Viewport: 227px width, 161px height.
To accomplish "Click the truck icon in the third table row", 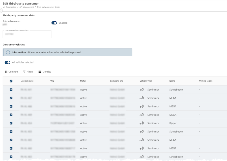I will [141, 106].
